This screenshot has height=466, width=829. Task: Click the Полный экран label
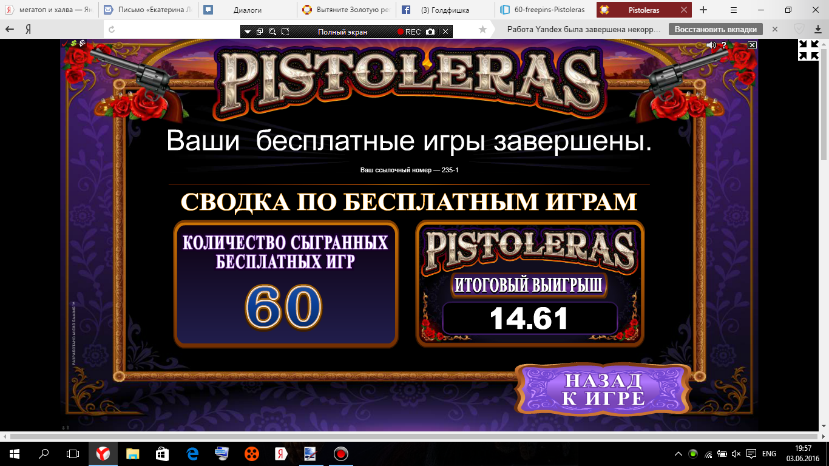point(342,32)
